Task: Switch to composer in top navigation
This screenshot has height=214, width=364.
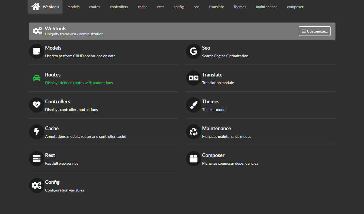Action: click(x=295, y=7)
